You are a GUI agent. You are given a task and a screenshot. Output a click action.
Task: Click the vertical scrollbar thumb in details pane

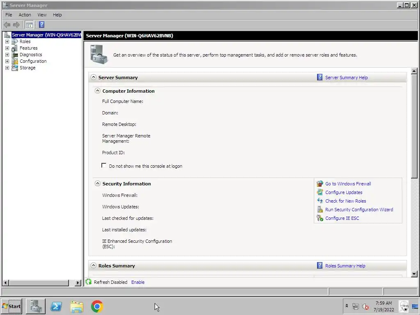tap(414, 126)
